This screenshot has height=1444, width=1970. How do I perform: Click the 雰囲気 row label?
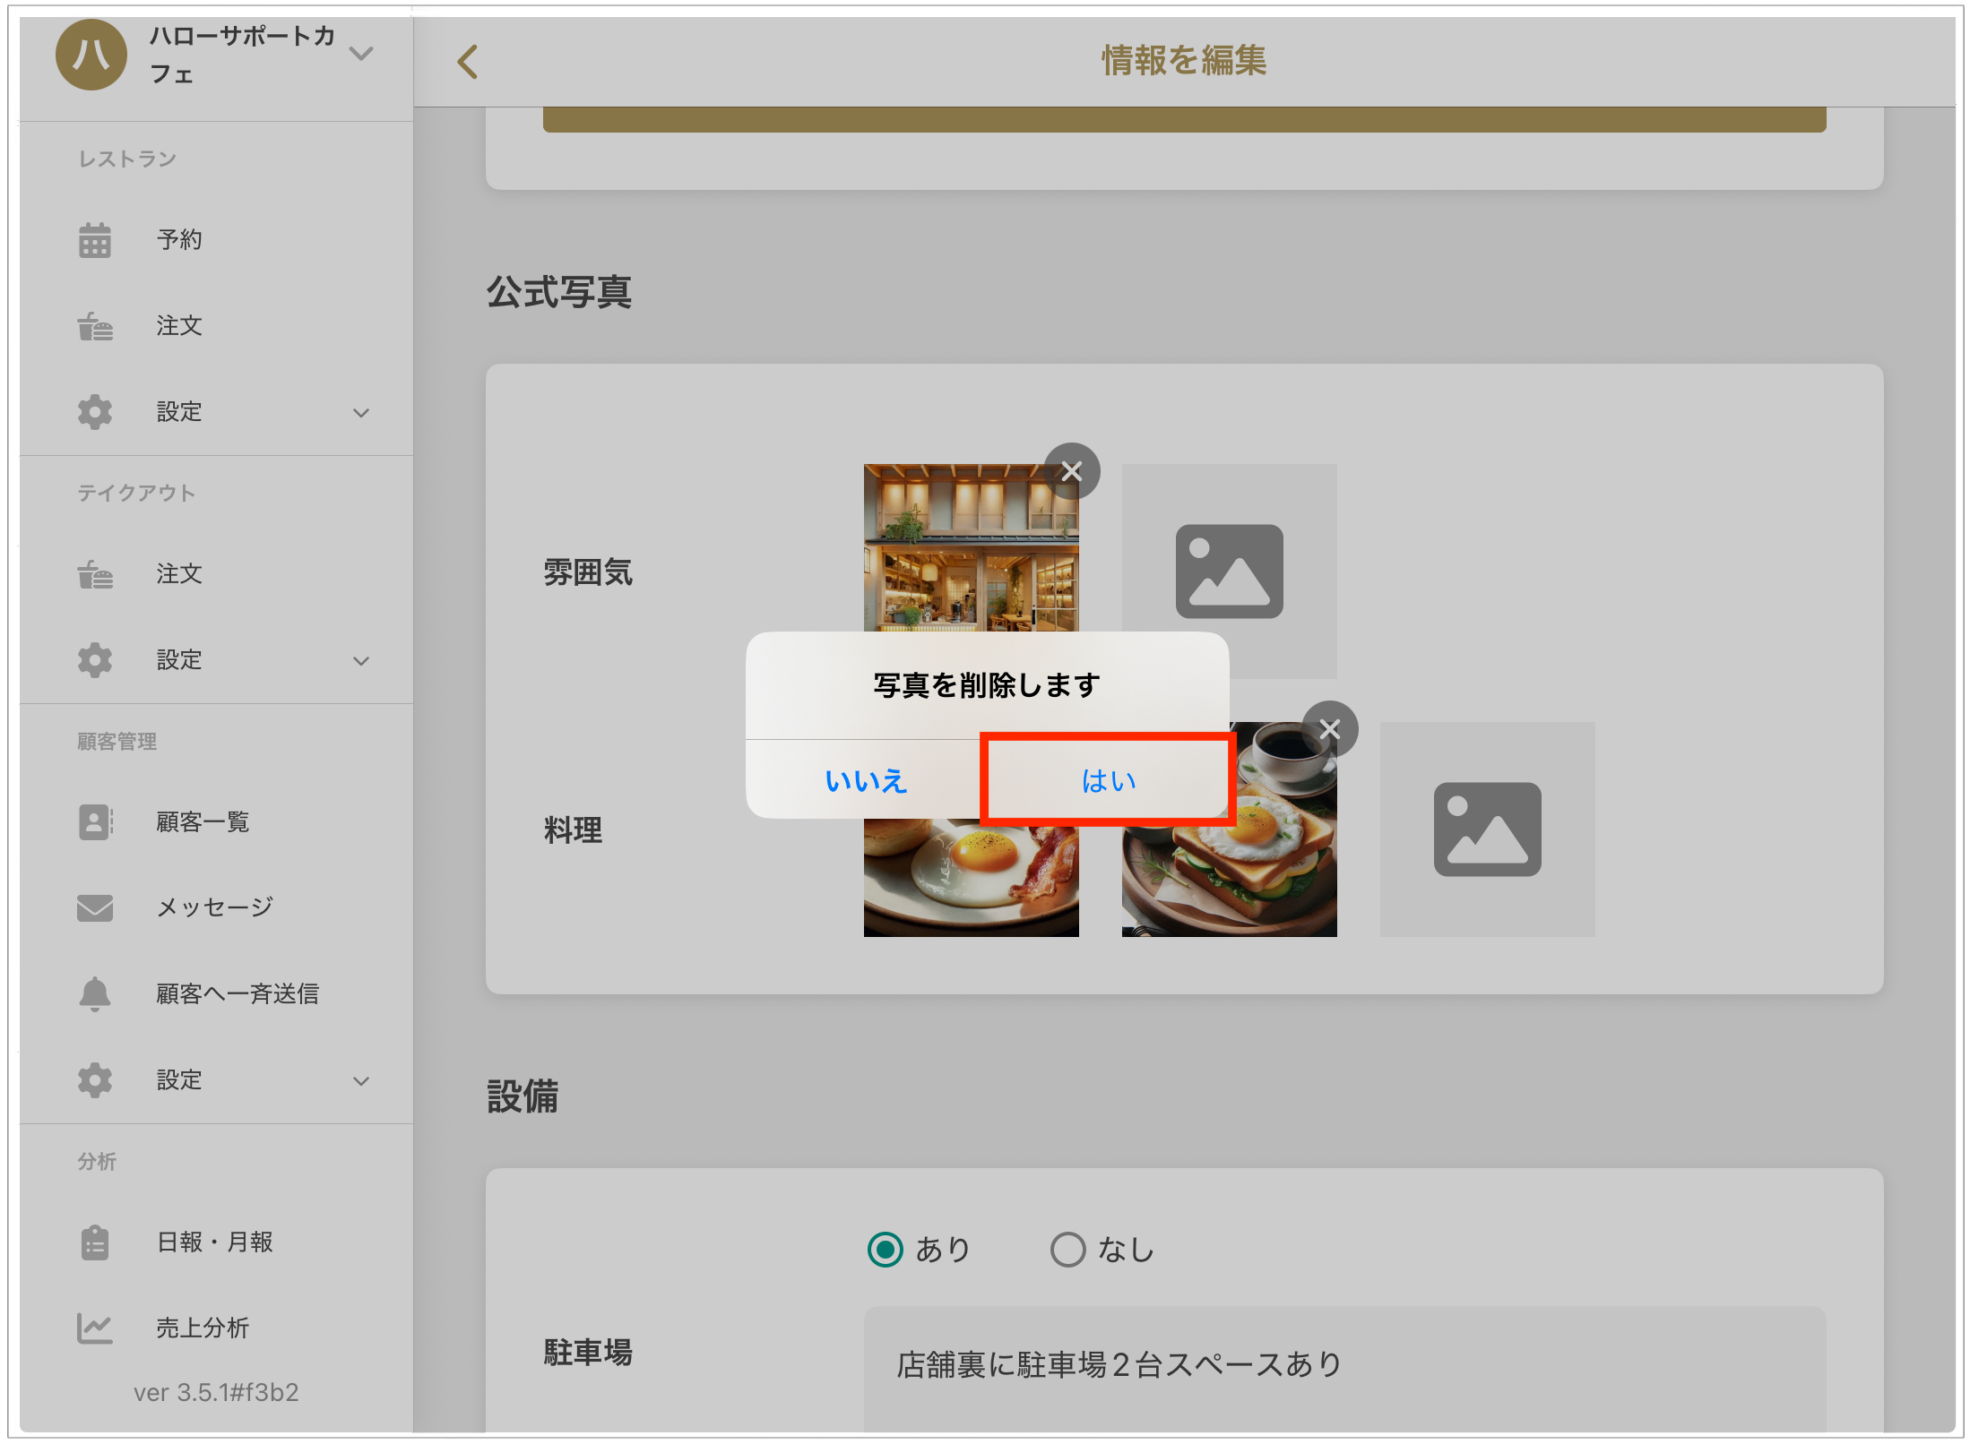588,572
